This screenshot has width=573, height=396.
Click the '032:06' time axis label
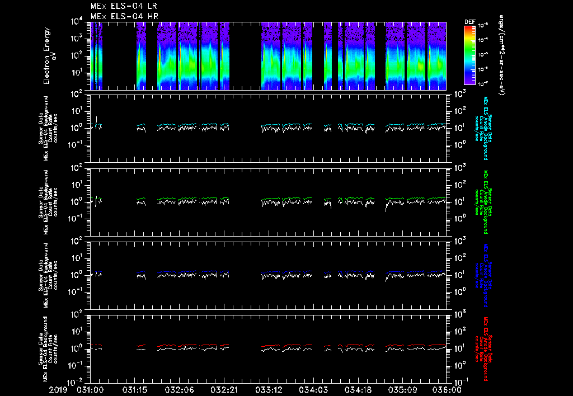(x=180, y=390)
